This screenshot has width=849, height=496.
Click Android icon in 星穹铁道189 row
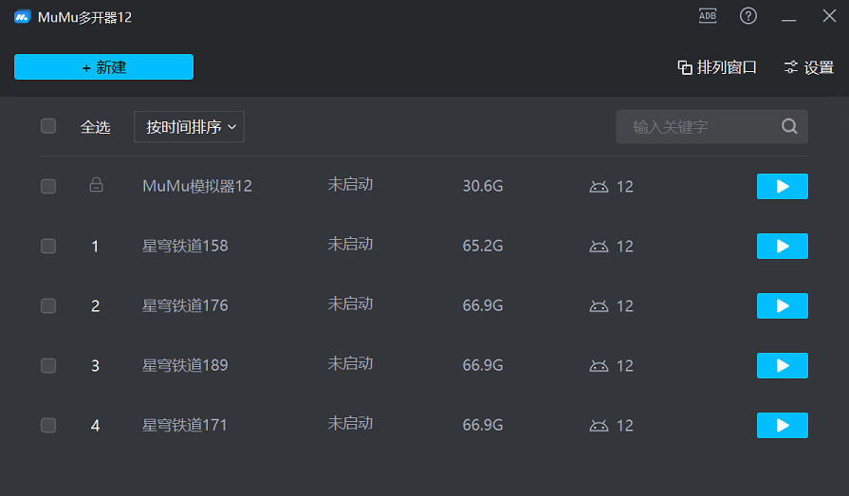coord(599,365)
